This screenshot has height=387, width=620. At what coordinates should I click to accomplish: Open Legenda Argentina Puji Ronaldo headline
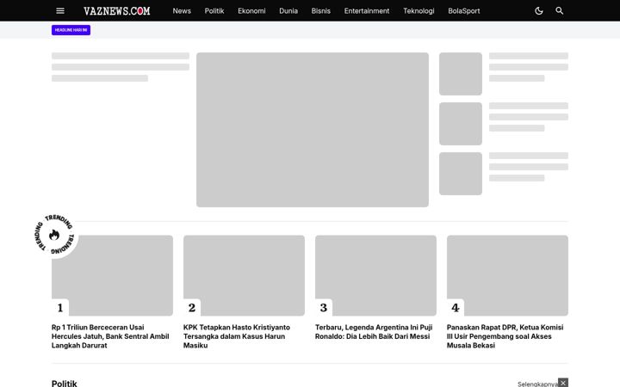coord(374,332)
